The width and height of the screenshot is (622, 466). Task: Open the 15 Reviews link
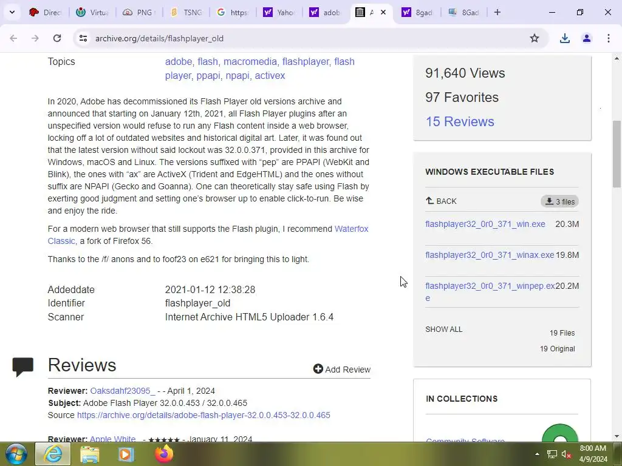pos(460,121)
